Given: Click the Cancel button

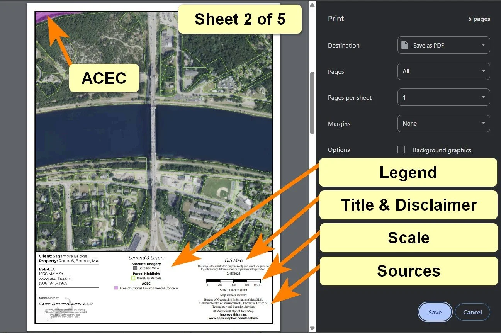Looking at the screenshot, I should [x=472, y=312].
